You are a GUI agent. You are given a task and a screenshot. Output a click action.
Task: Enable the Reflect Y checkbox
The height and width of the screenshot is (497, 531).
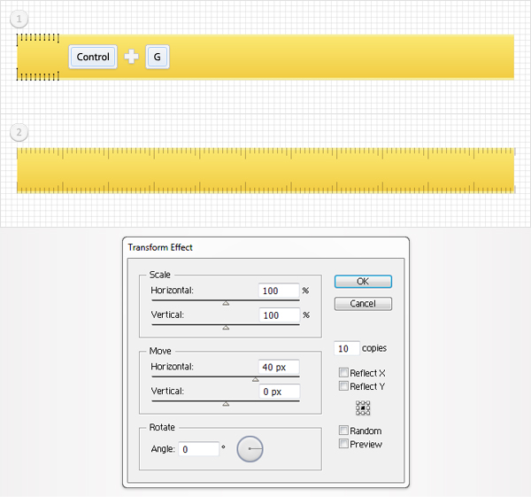tap(343, 385)
